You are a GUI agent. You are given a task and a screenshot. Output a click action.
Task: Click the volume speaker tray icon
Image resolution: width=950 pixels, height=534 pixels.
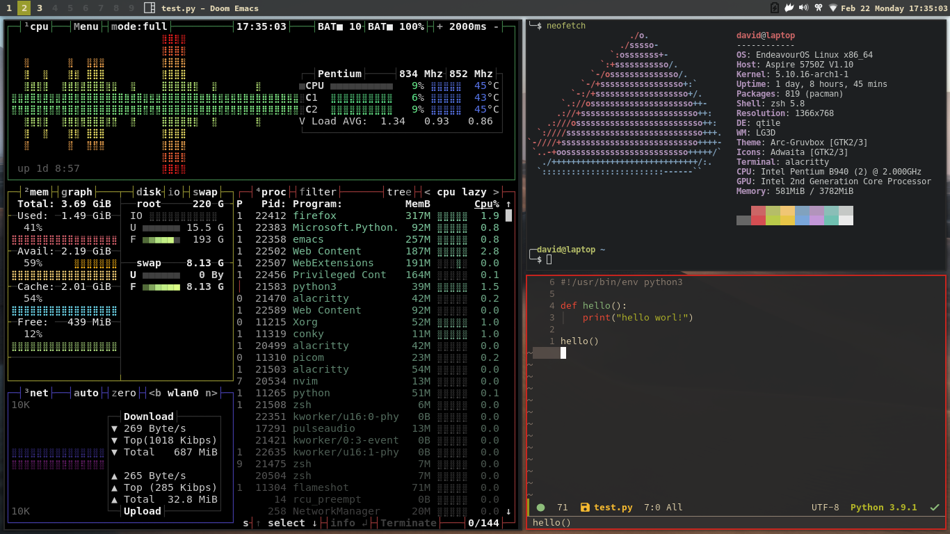(803, 8)
